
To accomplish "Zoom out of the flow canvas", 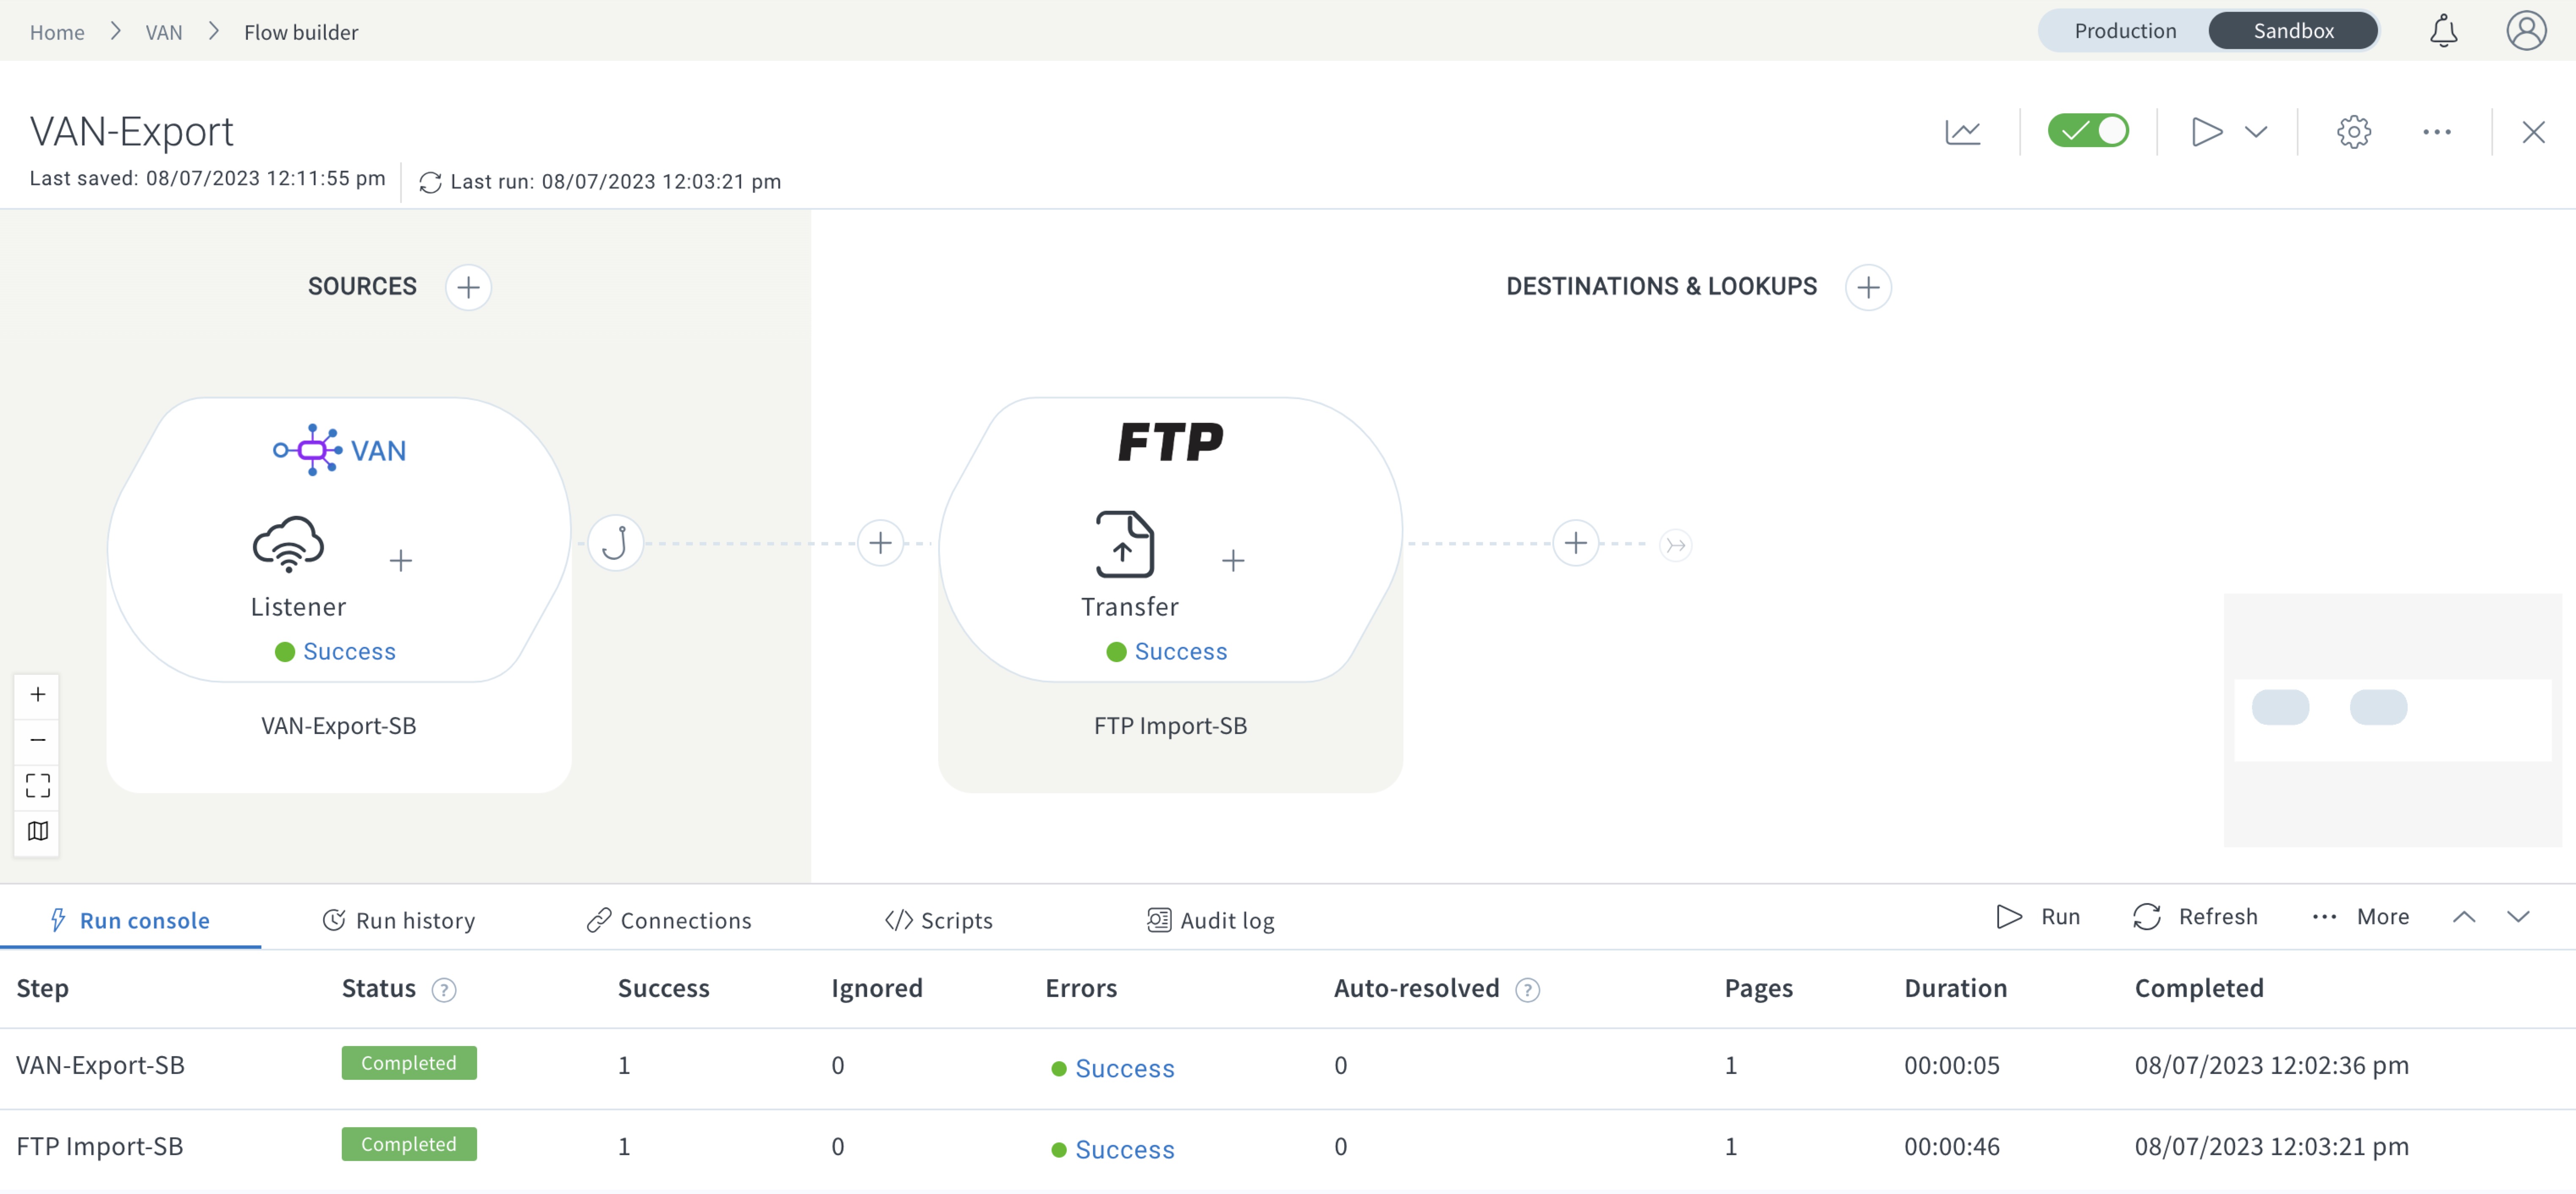I will pos(37,739).
